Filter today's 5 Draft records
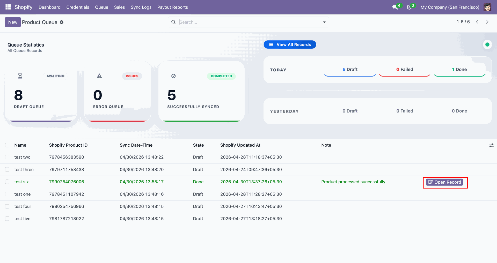This screenshot has height=263, width=497. tap(350, 70)
